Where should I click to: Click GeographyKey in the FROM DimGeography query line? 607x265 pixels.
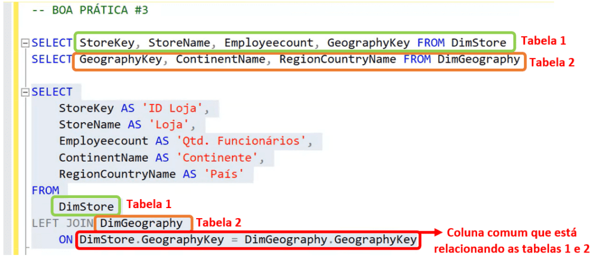tap(120, 60)
